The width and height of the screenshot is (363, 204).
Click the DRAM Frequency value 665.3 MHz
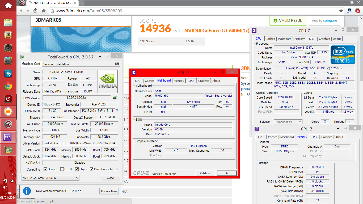[x=317, y=167]
